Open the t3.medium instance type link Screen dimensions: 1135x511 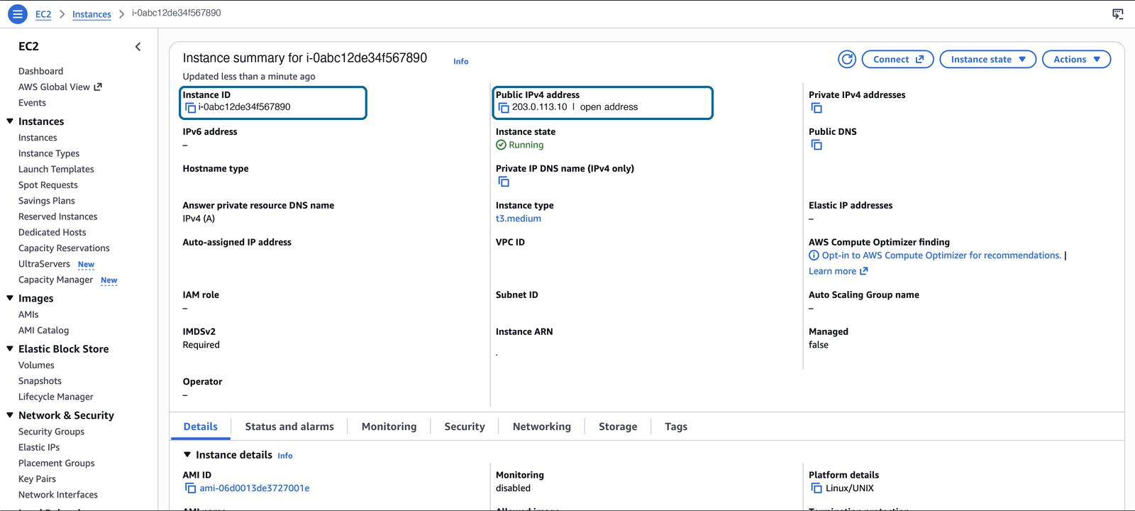519,219
